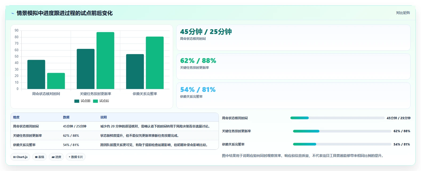Click the x-axis label 关键任务按时更新率

pos(95,94)
